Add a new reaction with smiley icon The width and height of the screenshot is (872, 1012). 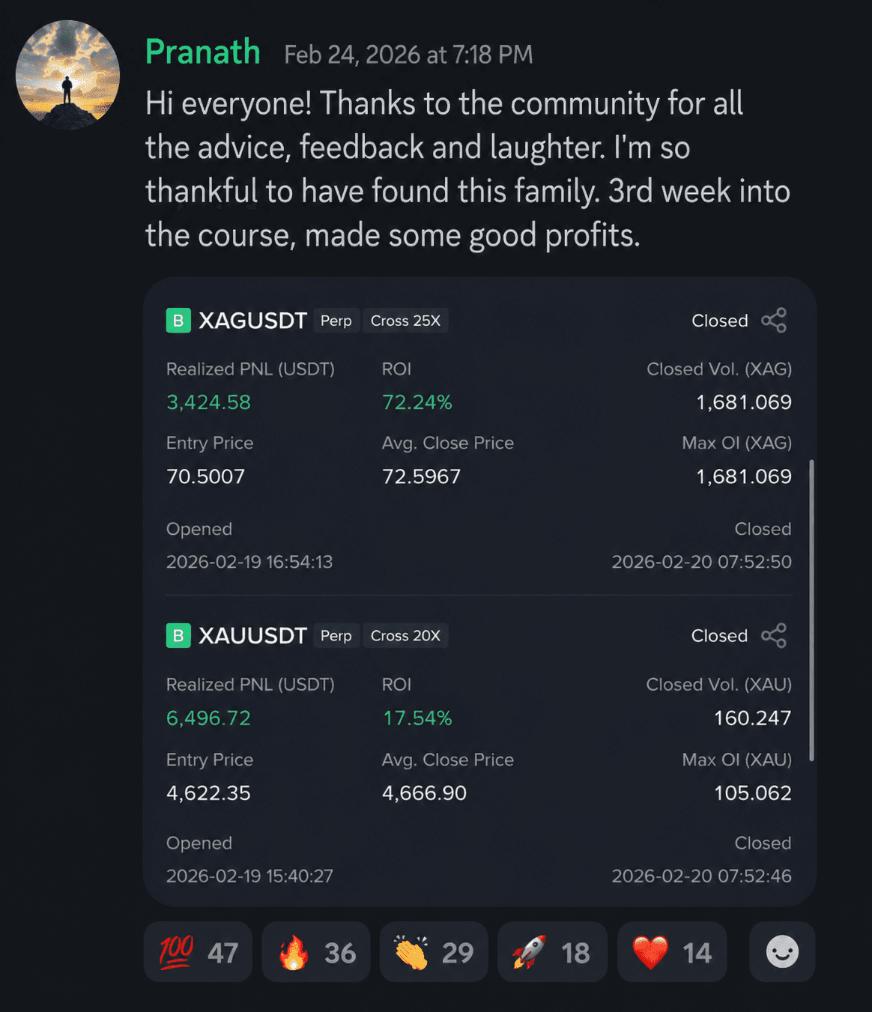[782, 952]
